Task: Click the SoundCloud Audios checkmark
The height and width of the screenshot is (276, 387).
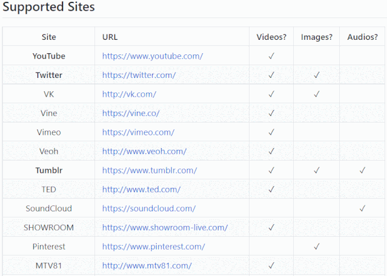Action: [x=362, y=208]
